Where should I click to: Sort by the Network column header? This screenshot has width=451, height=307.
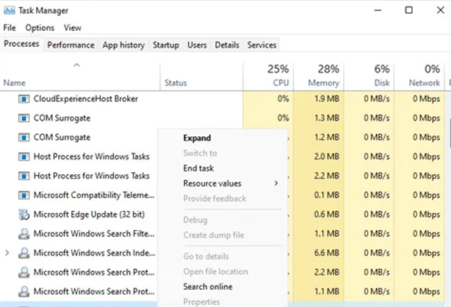(x=419, y=76)
